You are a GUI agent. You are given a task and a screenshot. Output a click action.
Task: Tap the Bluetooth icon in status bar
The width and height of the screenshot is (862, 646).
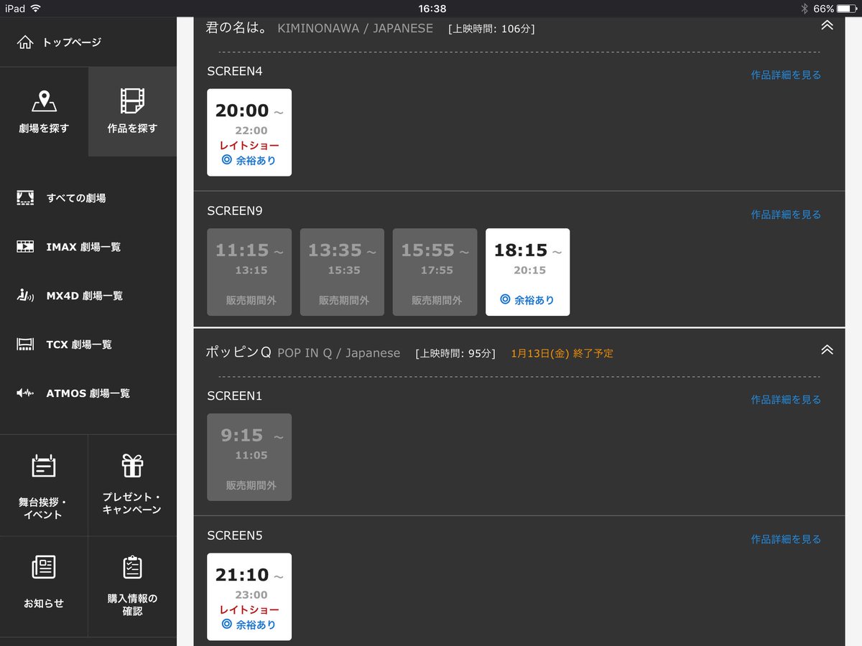click(805, 9)
